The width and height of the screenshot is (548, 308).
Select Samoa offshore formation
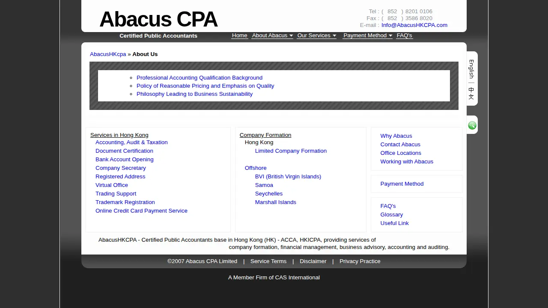point(264,185)
